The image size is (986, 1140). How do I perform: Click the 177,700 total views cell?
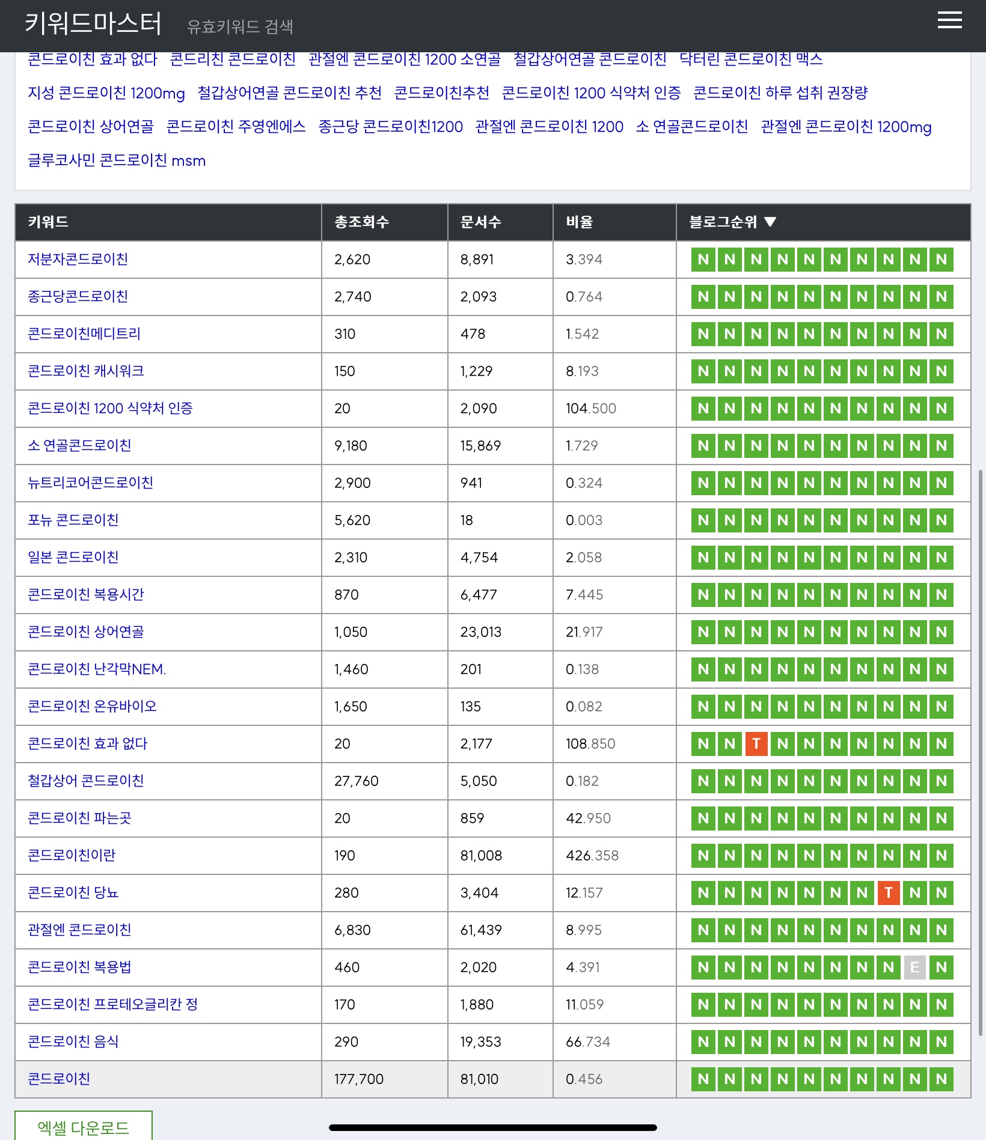point(384,1079)
